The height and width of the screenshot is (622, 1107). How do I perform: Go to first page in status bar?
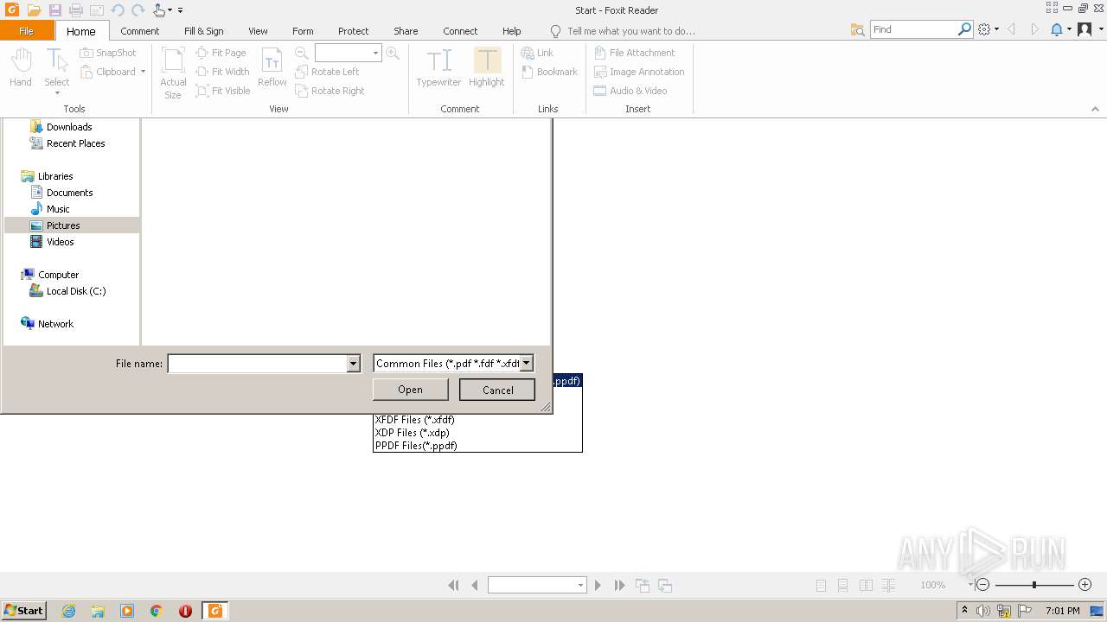(453, 585)
